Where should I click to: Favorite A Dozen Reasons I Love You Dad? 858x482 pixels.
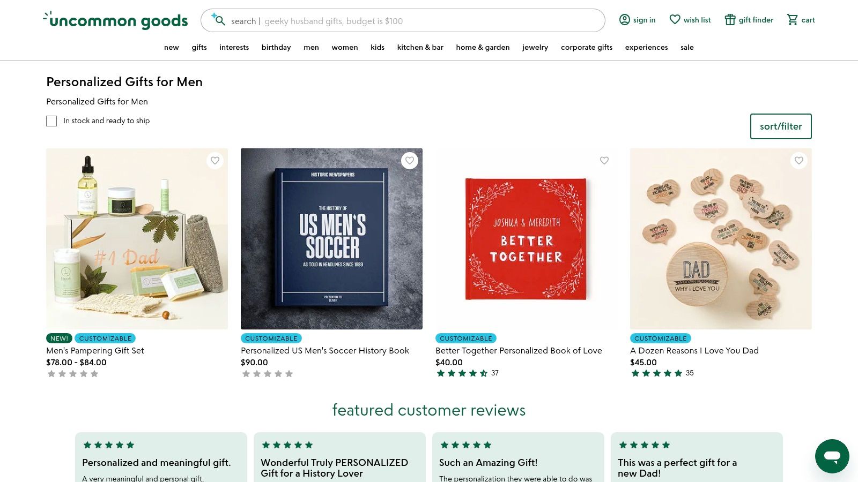[x=799, y=160]
